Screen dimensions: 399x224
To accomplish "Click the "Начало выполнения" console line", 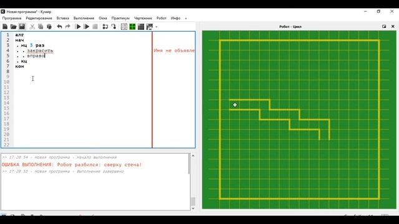I will [59, 157].
